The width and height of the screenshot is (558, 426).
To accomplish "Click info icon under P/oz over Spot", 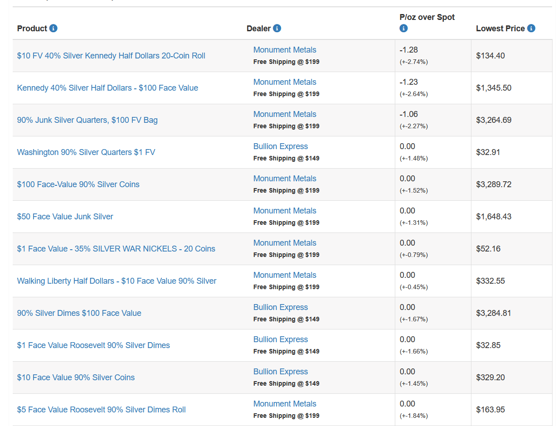I will click(x=403, y=29).
